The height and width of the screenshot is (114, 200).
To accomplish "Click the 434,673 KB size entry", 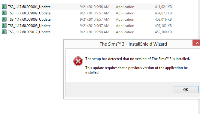I will point(163,13).
